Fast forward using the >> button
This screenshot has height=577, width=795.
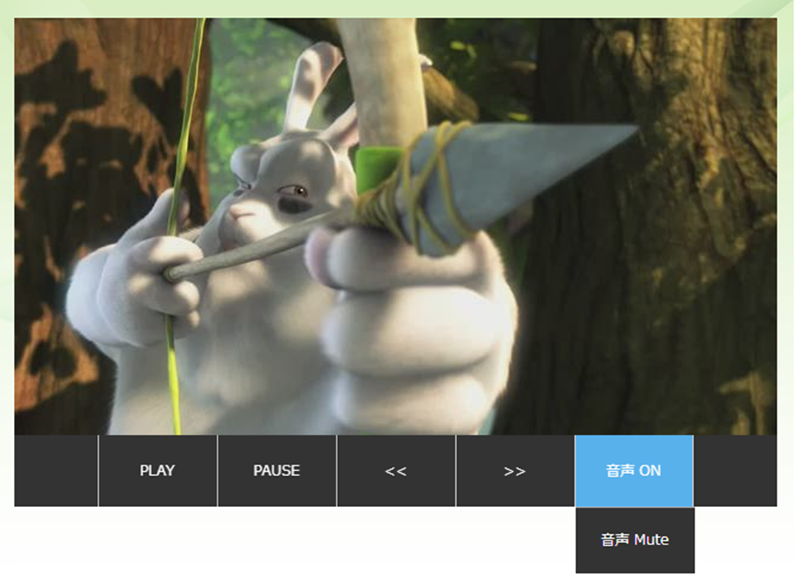coord(515,470)
